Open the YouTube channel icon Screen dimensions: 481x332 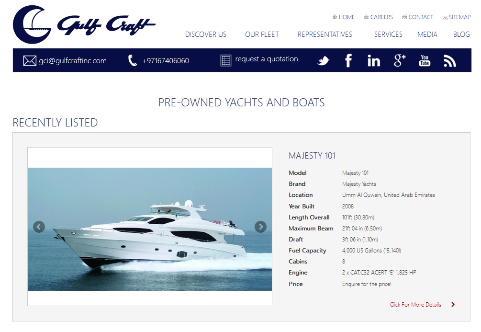(425, 60)
